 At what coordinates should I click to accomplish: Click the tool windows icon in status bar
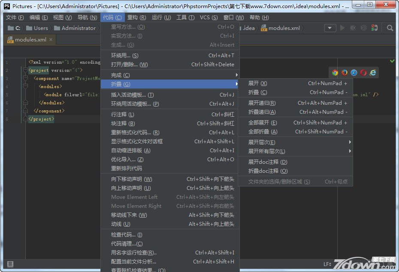pyautogui.click(x=10, y=264)
